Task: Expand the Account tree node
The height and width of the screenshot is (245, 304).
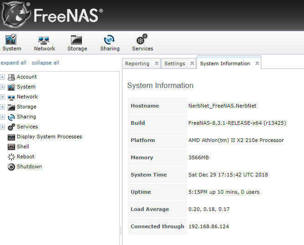Action: click(x=3, y=77)
